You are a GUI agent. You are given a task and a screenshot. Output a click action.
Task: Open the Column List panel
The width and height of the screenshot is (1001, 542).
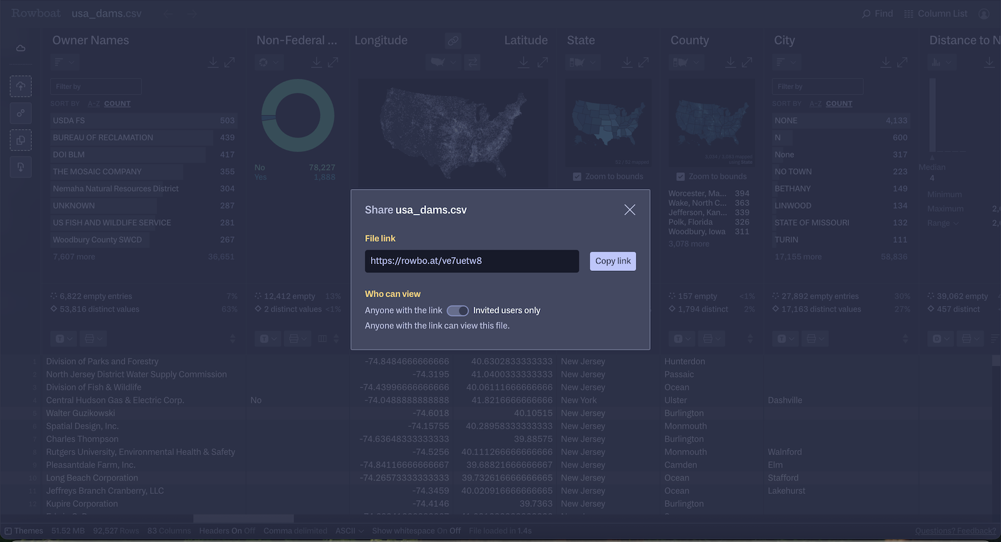point(935,14)
